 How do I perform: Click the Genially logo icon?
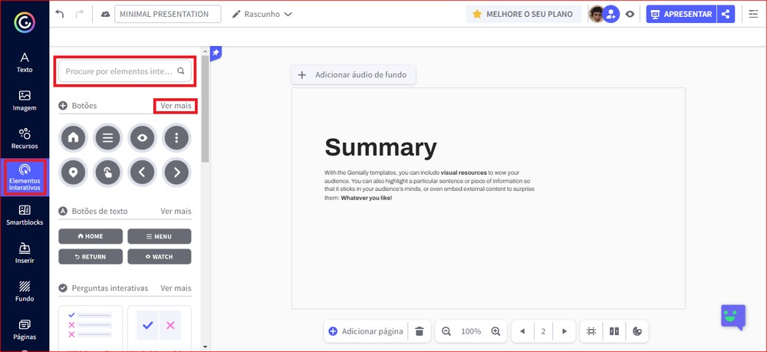[24, 21]
